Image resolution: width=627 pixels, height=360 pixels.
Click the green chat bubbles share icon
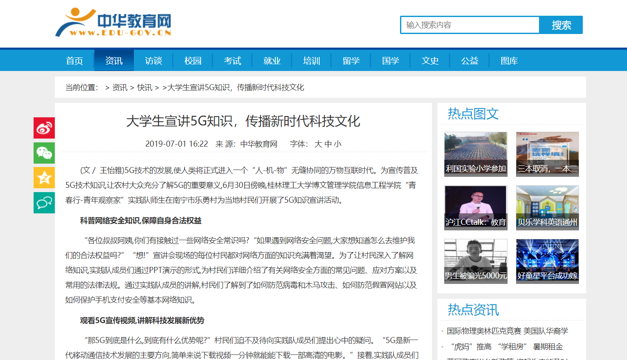point(44,203)
